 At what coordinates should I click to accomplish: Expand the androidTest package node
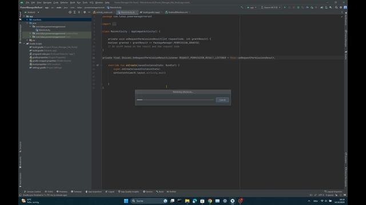tap(30, 34)
